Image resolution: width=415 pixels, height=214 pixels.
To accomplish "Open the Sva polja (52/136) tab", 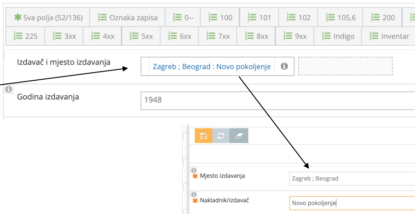I will click(x=48, y=17).
